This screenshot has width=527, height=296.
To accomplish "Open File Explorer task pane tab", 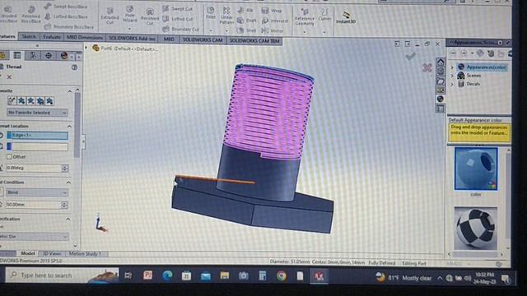I will pyautogui.click(x=441, y=81).
